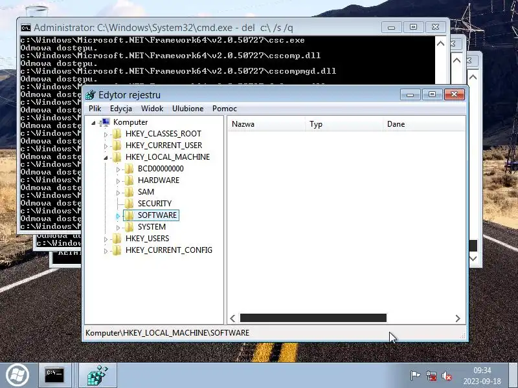
Task: Open the Pomoc menu
Action: click(224, 109)
